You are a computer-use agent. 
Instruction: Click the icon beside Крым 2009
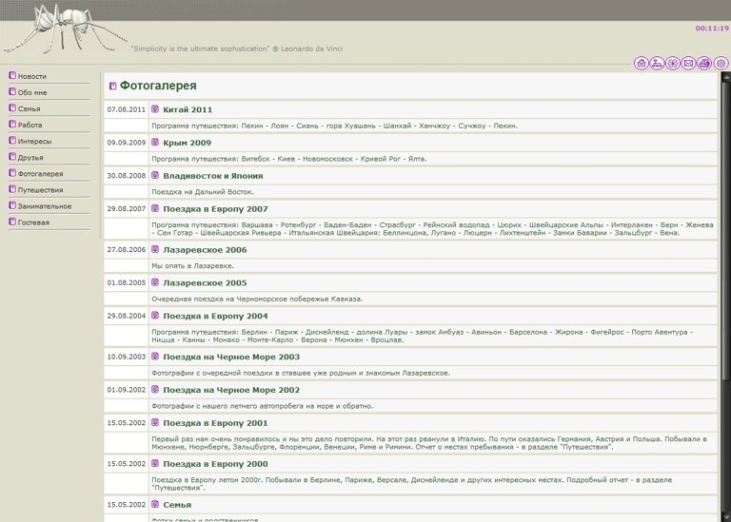click(x=155, y=142)
